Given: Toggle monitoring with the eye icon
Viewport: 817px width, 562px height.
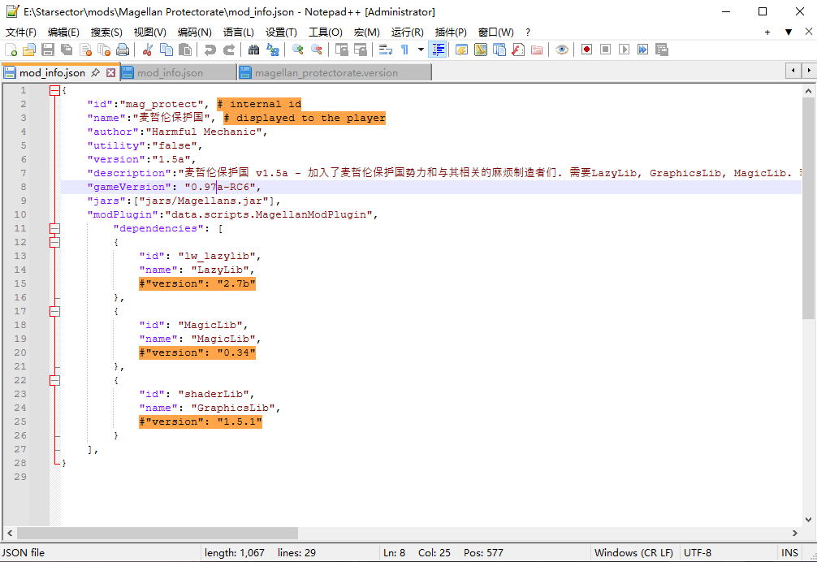Looking at the screenshot, I should pyautogui.click(x=562, y=50).
